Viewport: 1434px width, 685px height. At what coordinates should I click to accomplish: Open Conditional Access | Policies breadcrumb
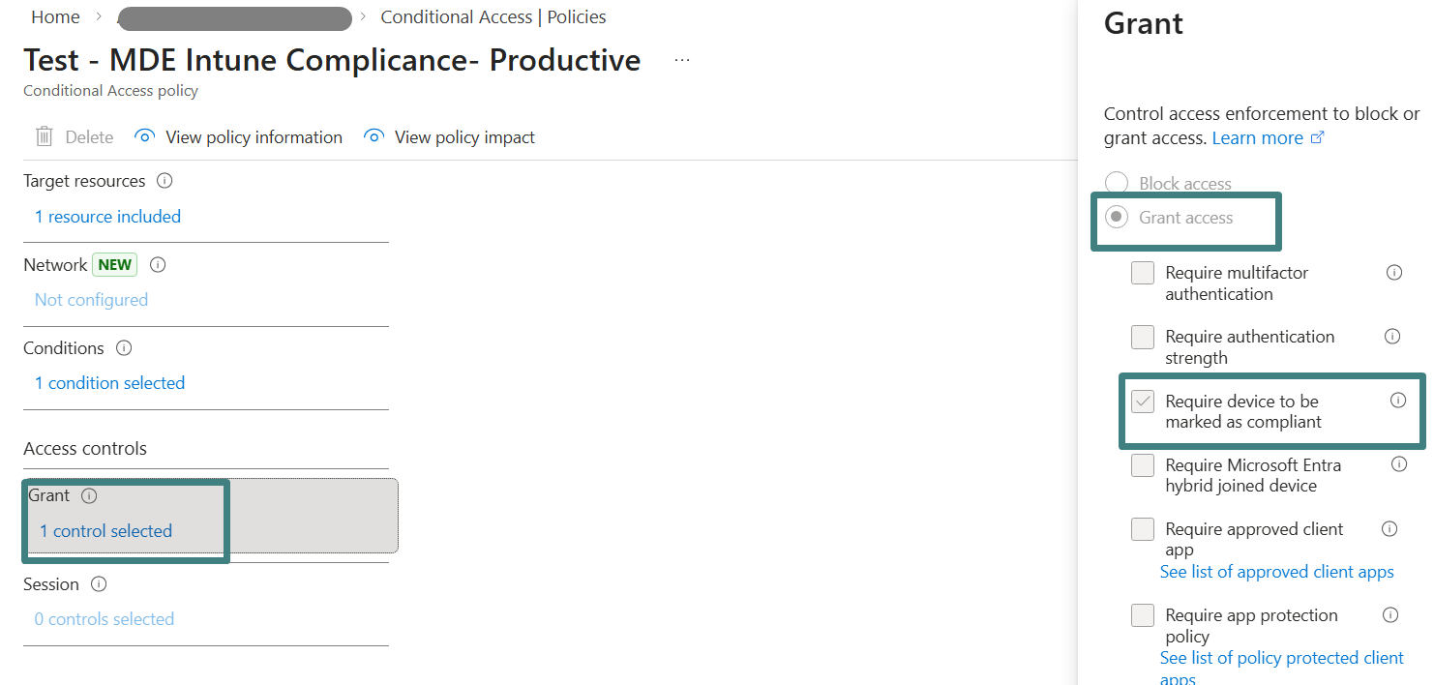493,17
